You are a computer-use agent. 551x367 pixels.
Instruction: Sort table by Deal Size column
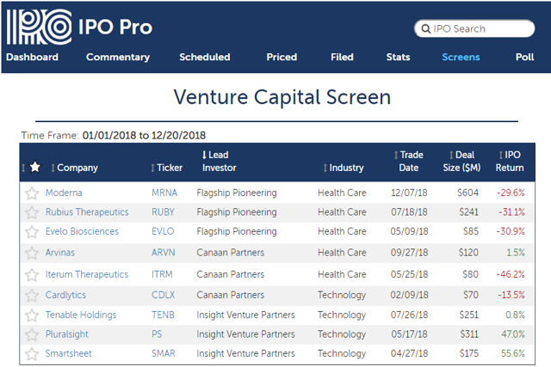coord(461,161)
